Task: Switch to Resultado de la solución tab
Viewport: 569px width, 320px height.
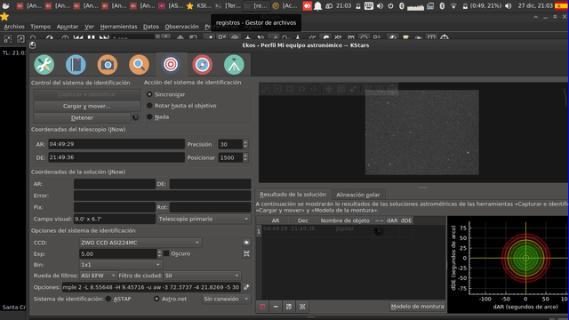Action: click(293, 195)
